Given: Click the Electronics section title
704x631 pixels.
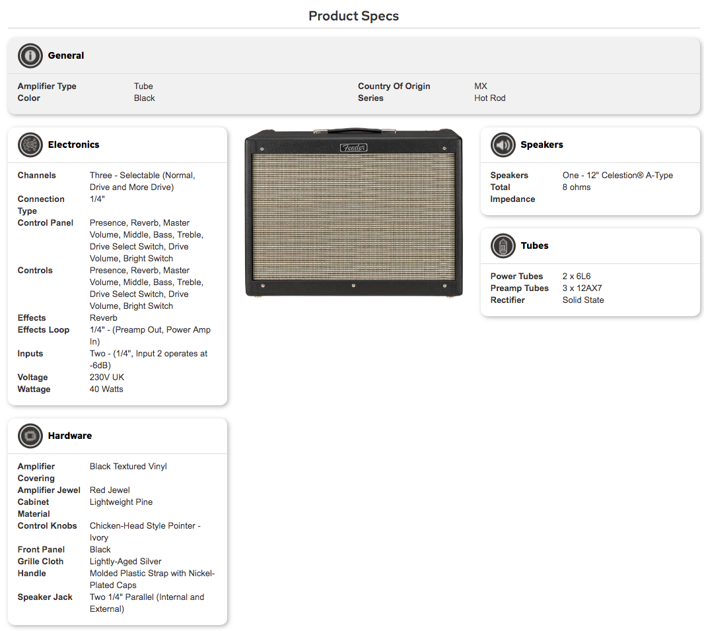Looking at the screenshot, I should (73, 145).
